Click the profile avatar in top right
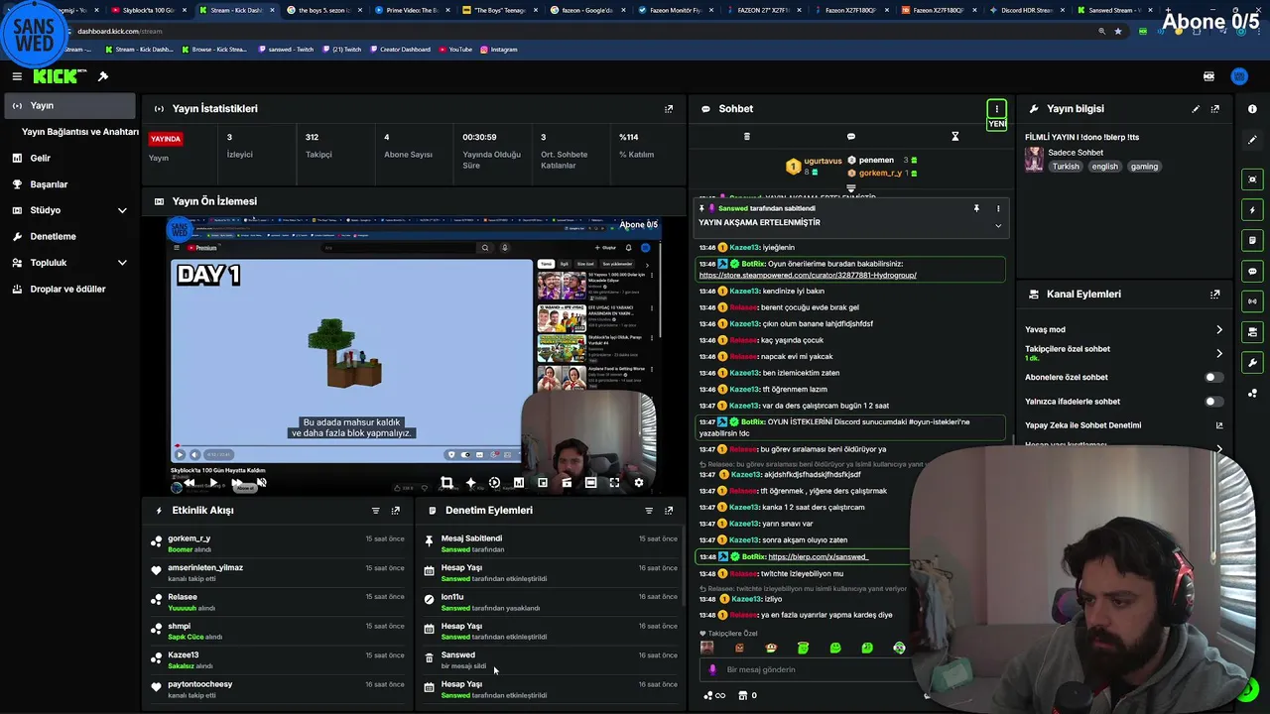 pos(1239,76)
